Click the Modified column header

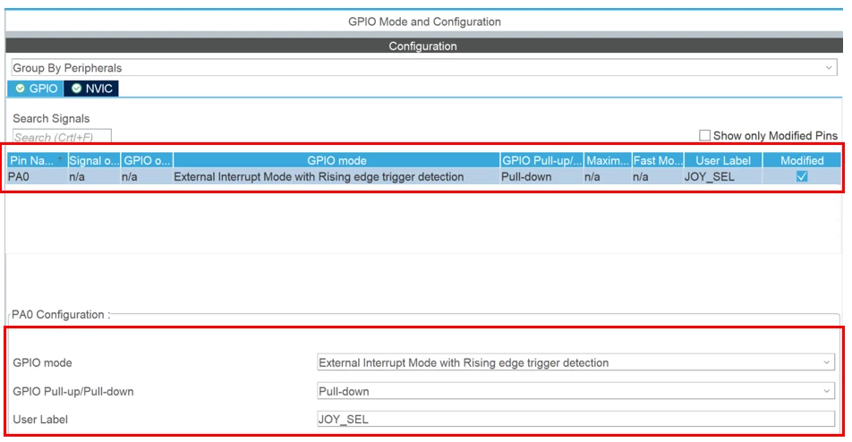[802, 160]
